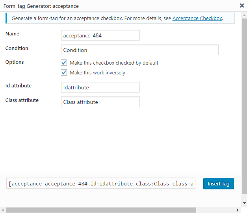Click the 'Options' label text
Image resolution: width=247 pixels, height=213 pixels.
pos(15,62)
